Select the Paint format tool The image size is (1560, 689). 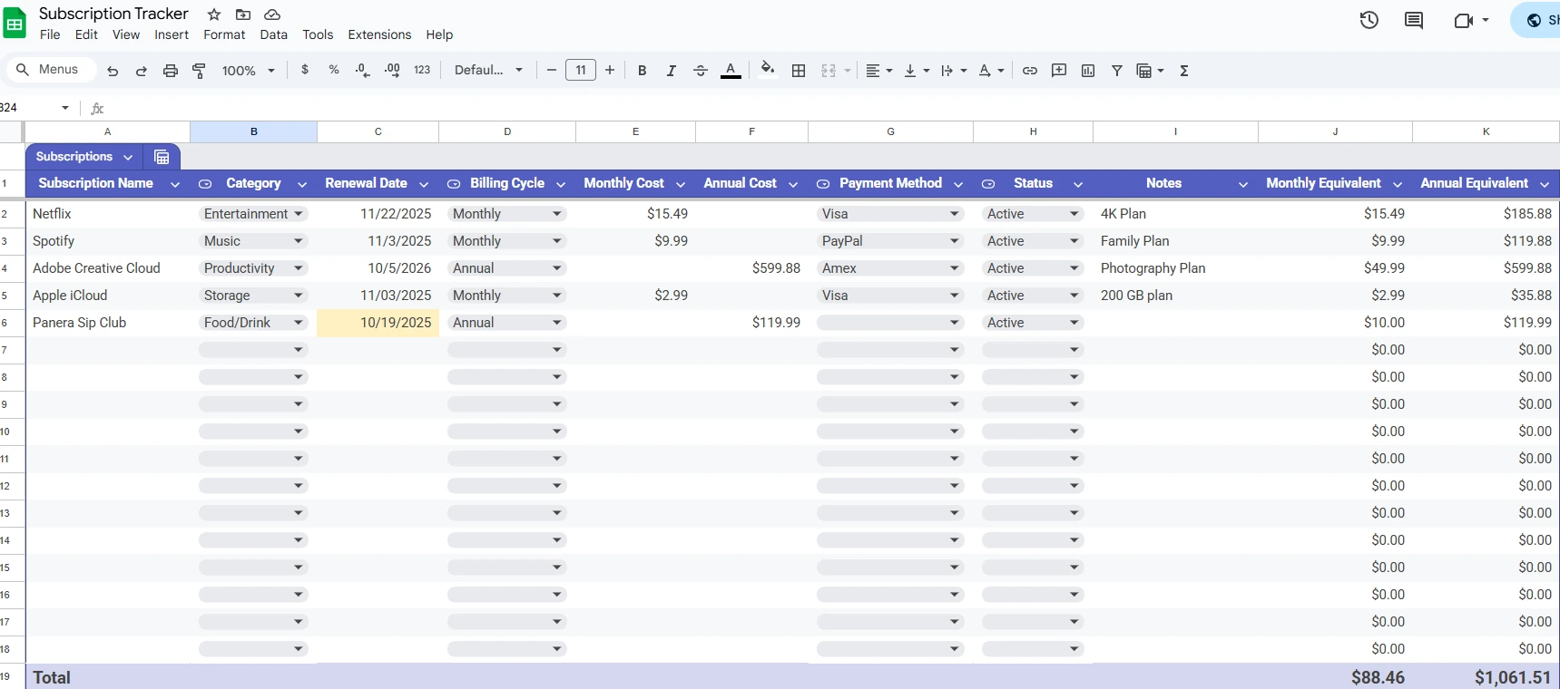click(200, 71)
